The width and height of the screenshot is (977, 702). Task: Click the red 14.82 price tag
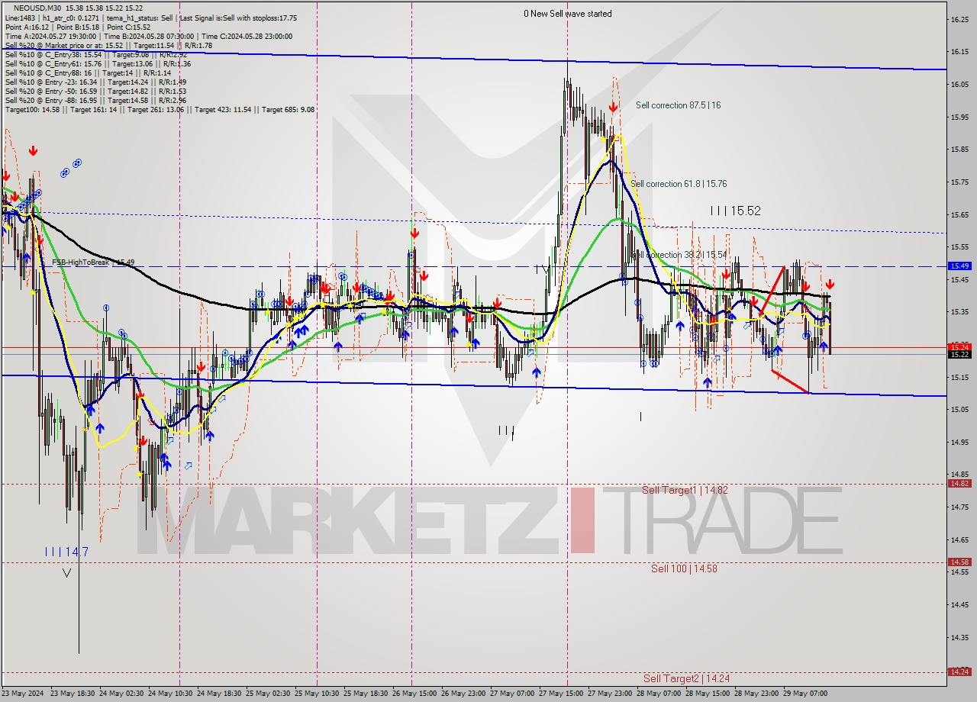coord(959,483)
